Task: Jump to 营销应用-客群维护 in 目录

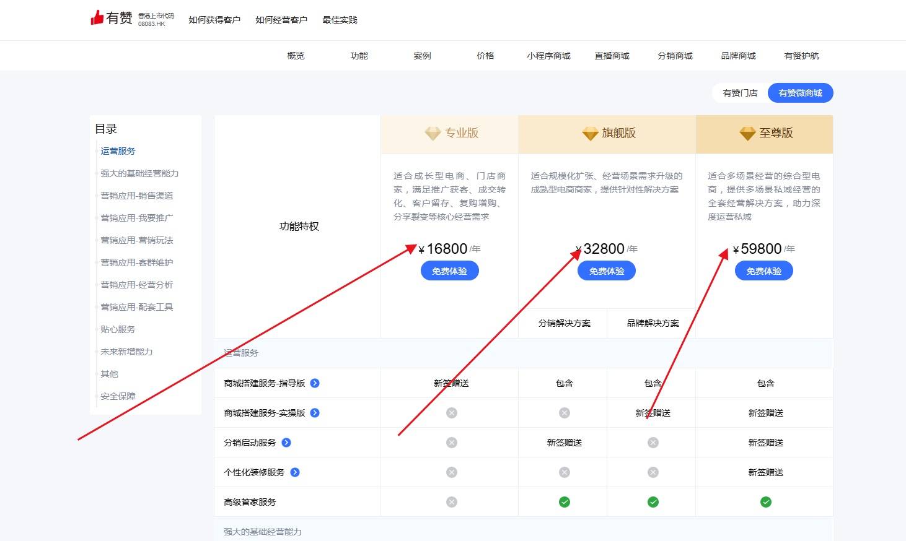Action: click(x=137, y=262)
